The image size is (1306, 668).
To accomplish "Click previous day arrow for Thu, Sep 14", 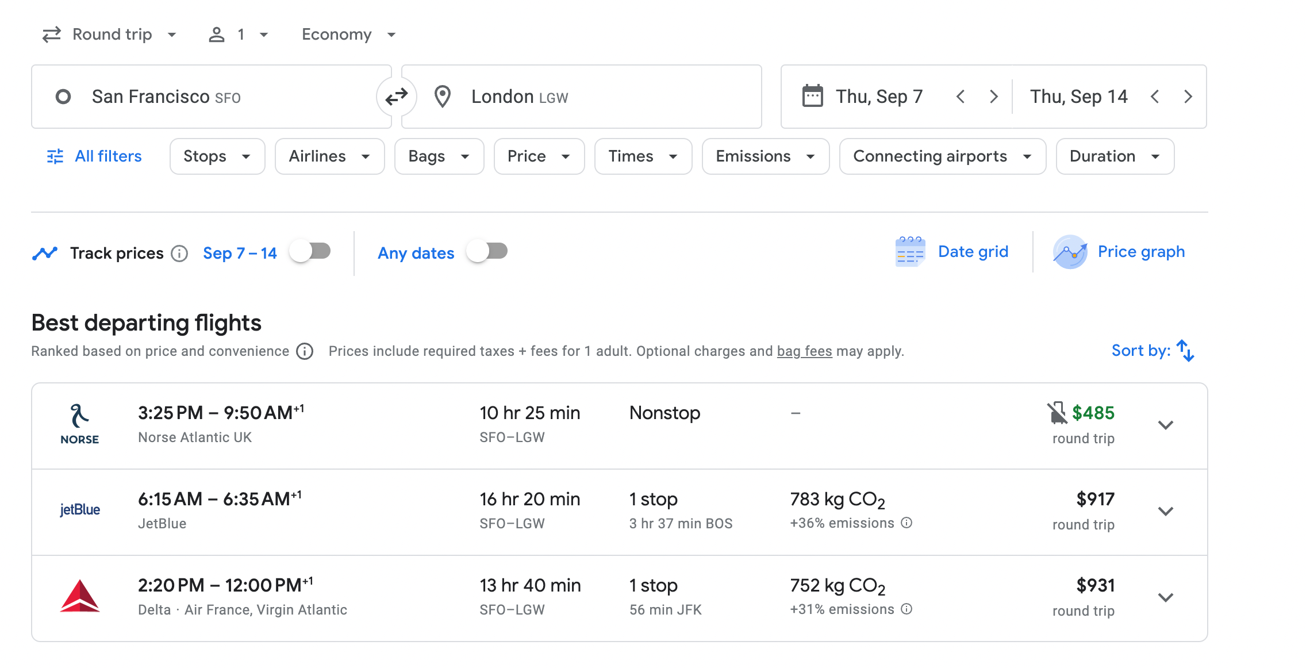I will (1155, 97).
